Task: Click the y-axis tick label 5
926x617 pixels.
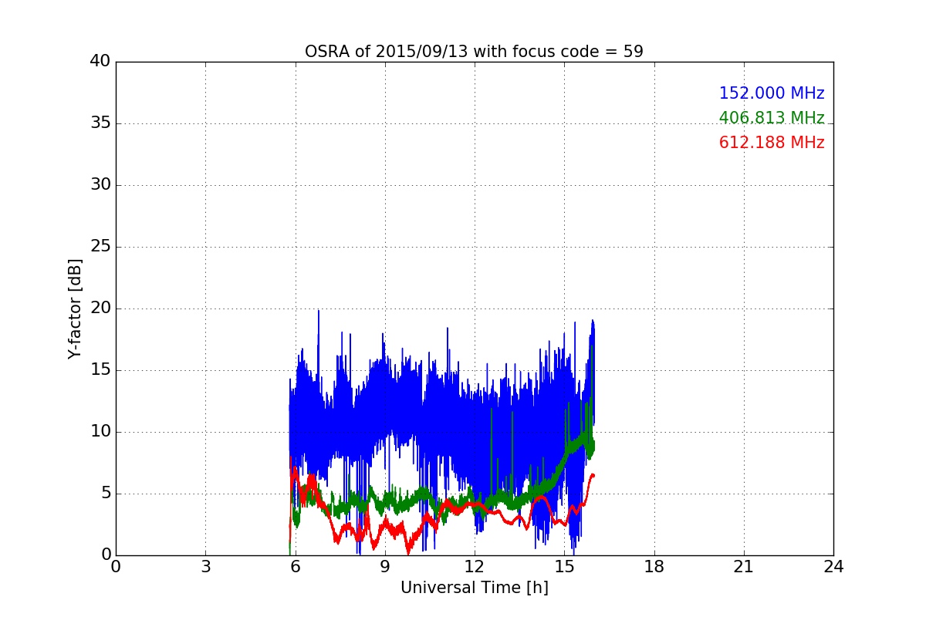Action: click(x=105, y=494)
